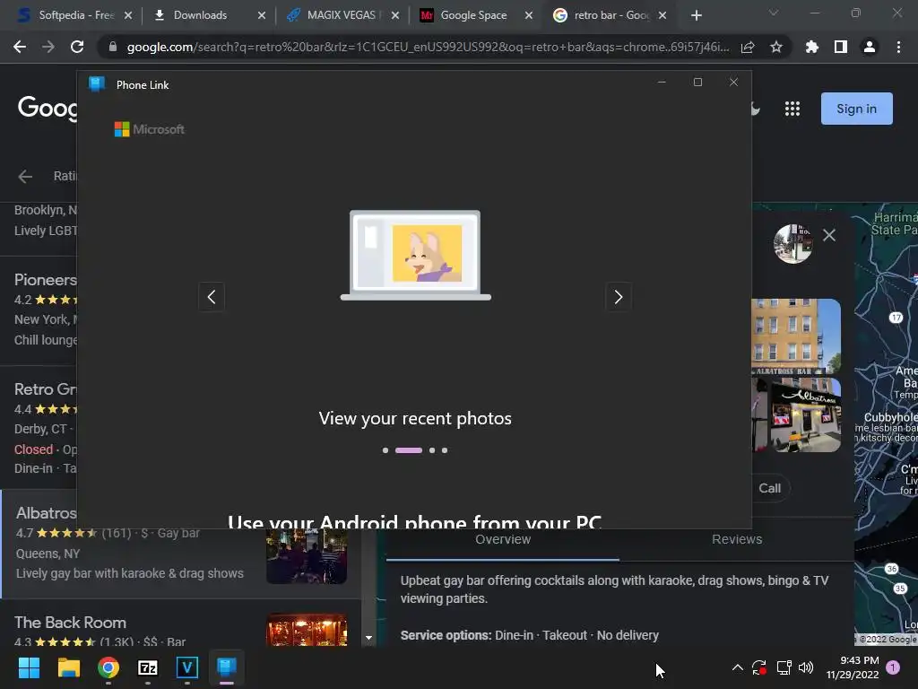918x689 pixels.
Task: Click Chrome back navigation arrow
Action: pos(20,47)
